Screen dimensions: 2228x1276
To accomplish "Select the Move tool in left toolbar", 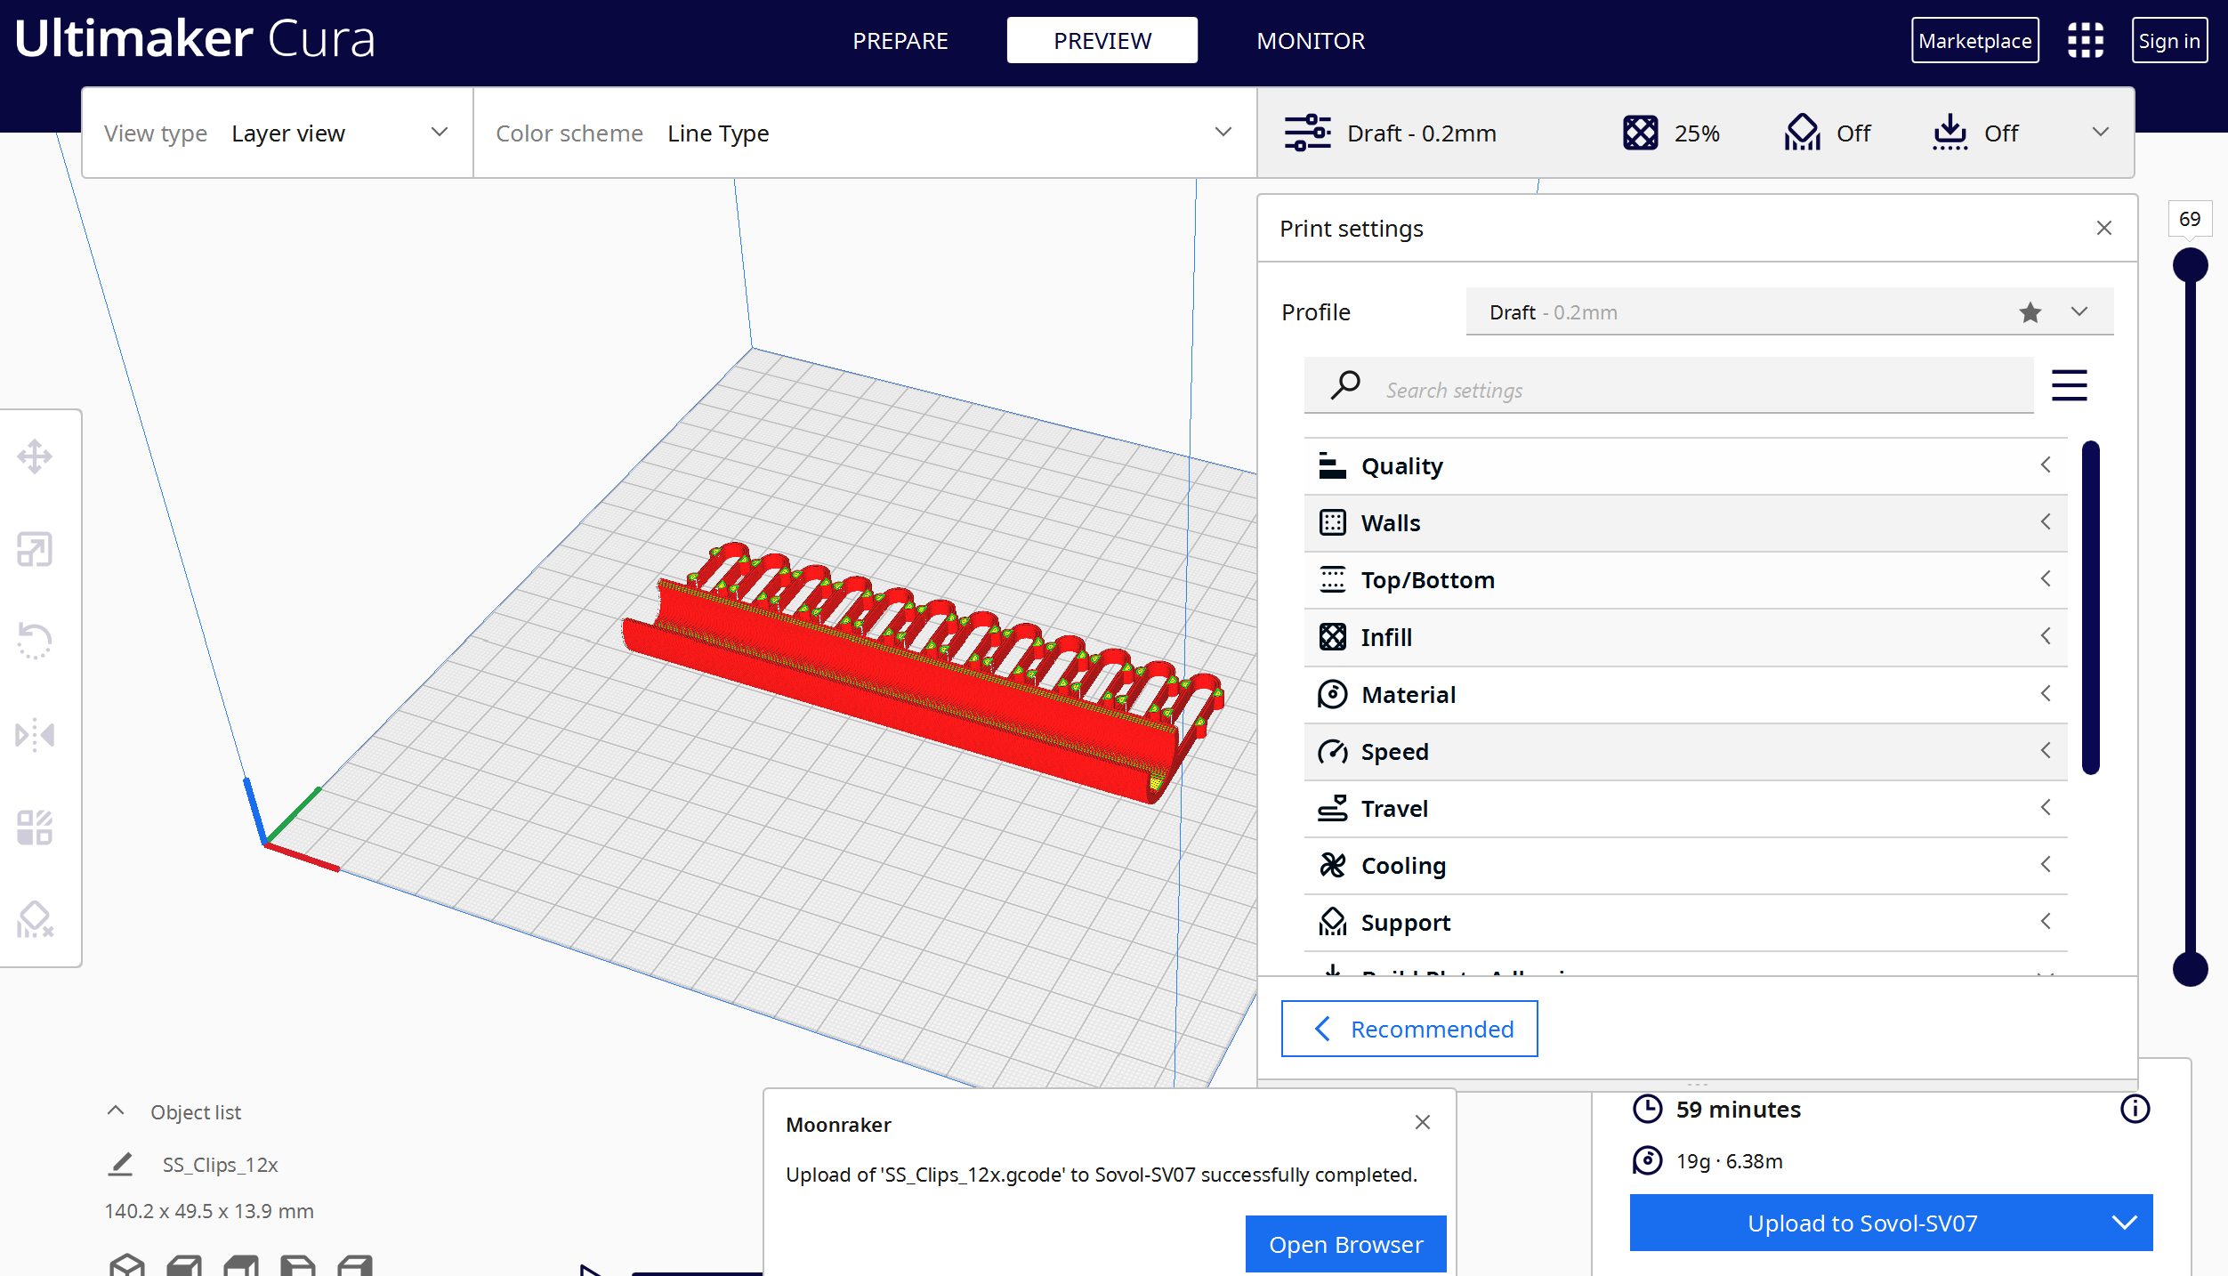I will coord(35,456).
